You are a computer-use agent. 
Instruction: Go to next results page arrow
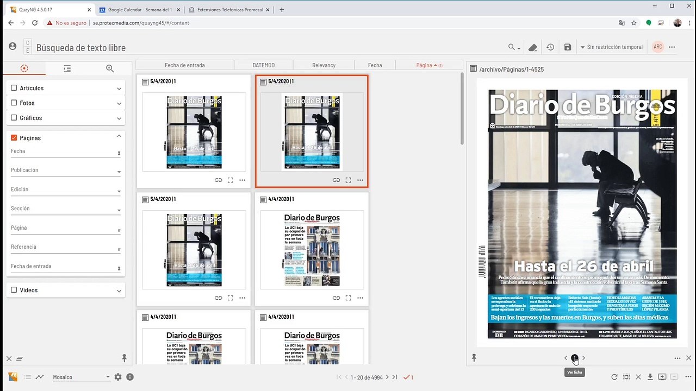(x=387, y=377)
